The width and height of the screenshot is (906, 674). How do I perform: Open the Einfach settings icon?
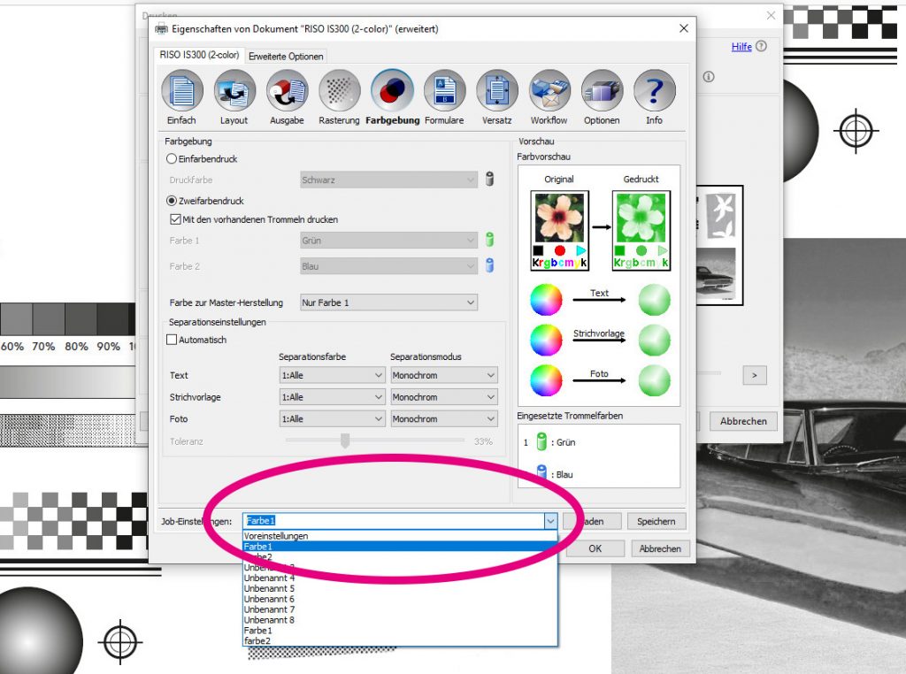click(182, 91)
